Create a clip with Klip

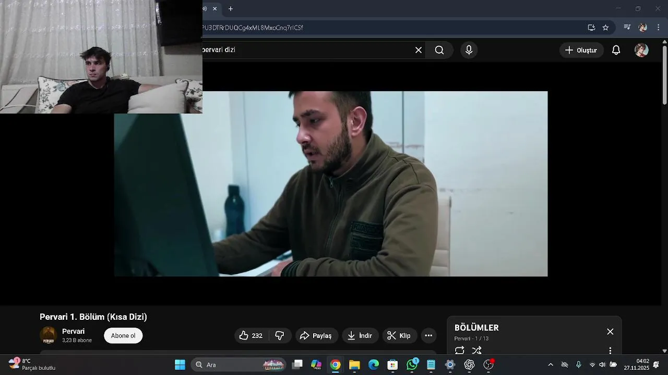pyautogui.click(x=400, y=336)
